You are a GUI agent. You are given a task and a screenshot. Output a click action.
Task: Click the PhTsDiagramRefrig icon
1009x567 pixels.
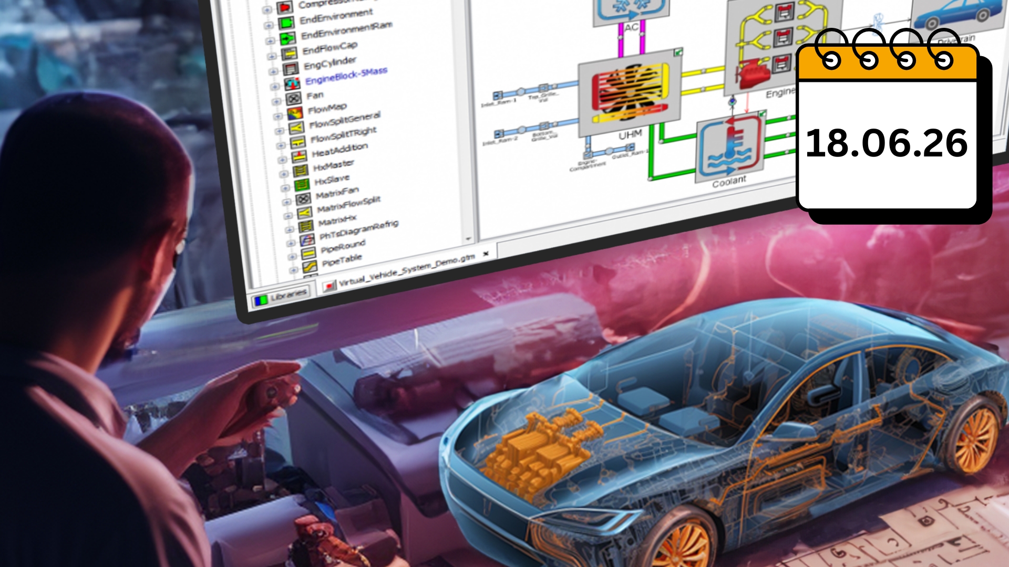pos(306,240)
